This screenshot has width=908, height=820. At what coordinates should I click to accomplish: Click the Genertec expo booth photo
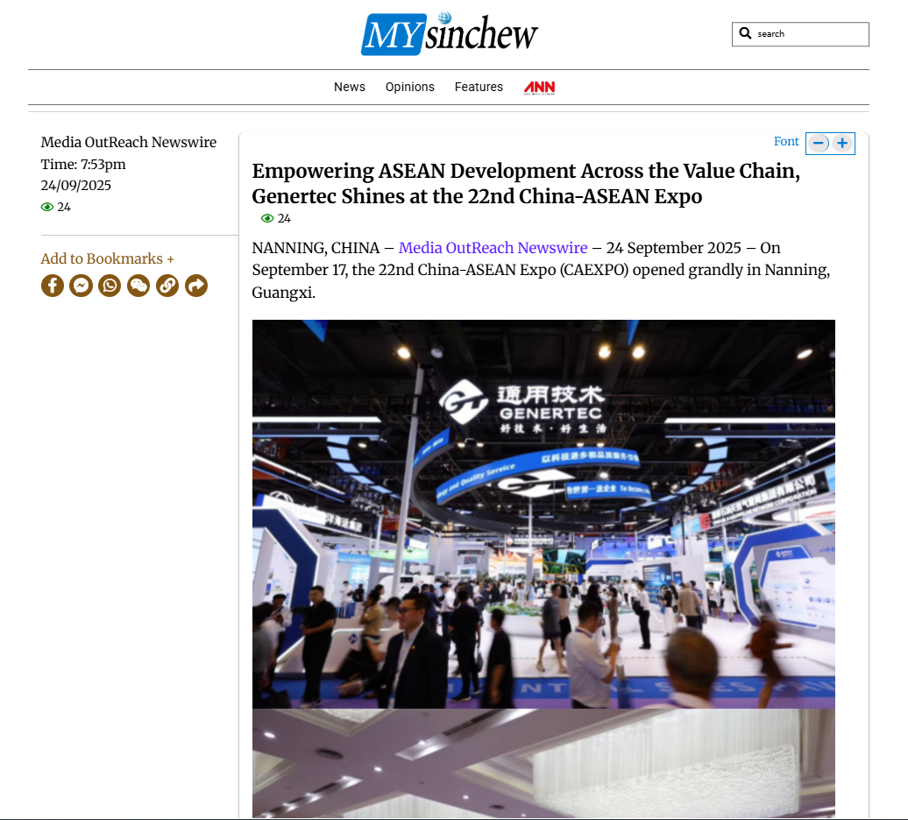[543, 513]
